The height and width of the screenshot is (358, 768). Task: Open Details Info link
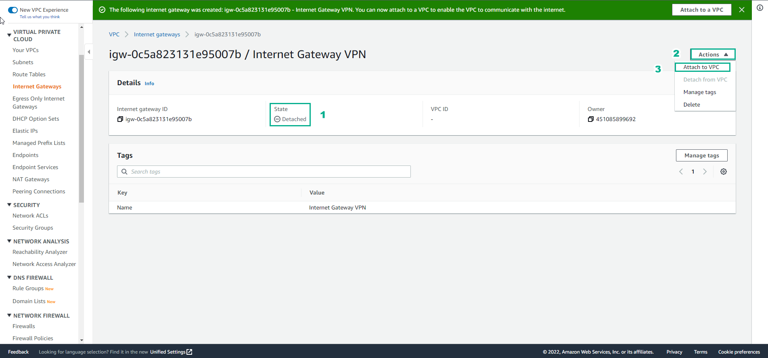click(x=149, y=84)
